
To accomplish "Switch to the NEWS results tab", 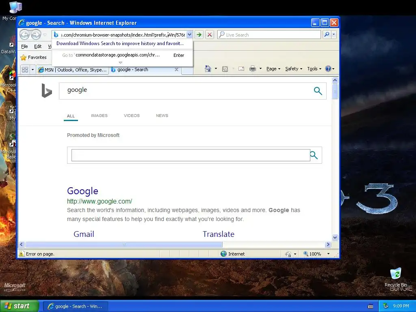I will [x=162, y=116].
